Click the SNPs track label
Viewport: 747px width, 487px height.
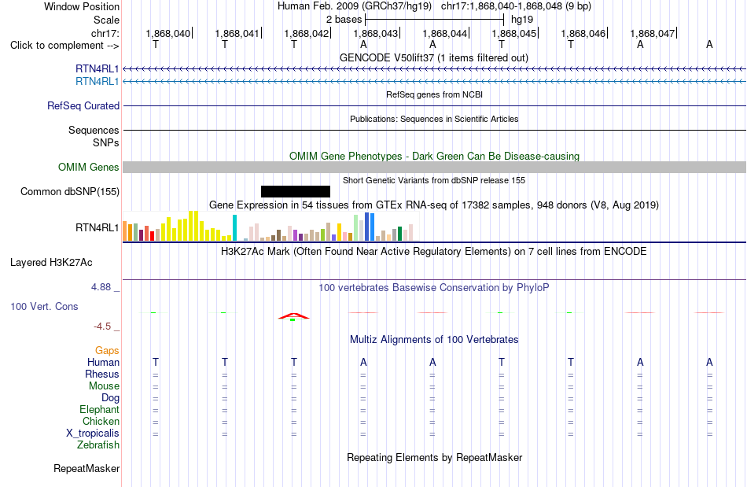[106, 142]
